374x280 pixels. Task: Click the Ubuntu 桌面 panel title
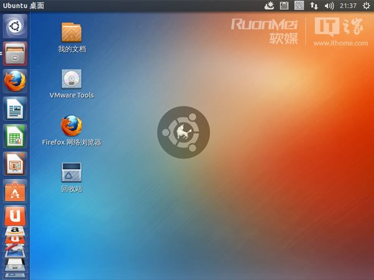point(24,6)
